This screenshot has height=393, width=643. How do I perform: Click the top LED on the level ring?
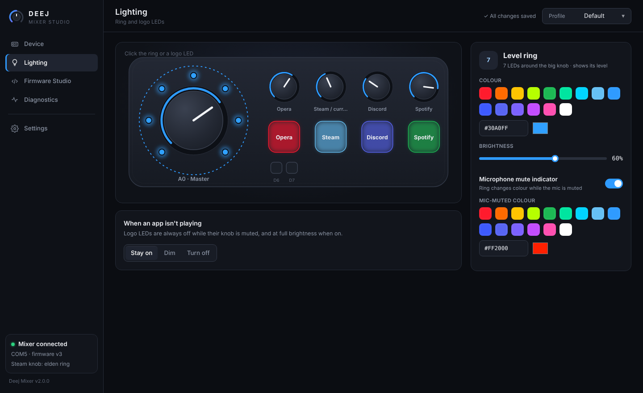193,75
